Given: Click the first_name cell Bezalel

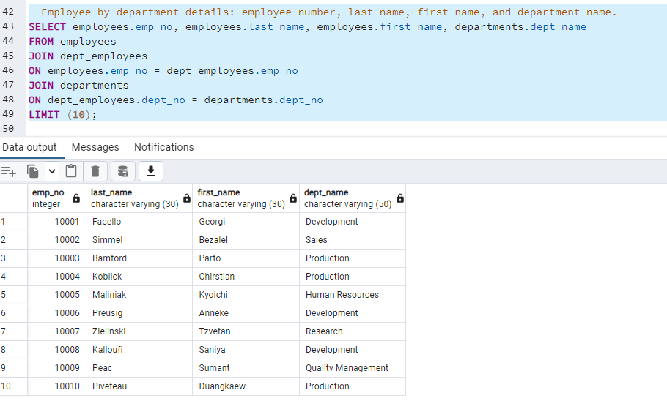Looking at the screenshot, I should tap(246, 240).
